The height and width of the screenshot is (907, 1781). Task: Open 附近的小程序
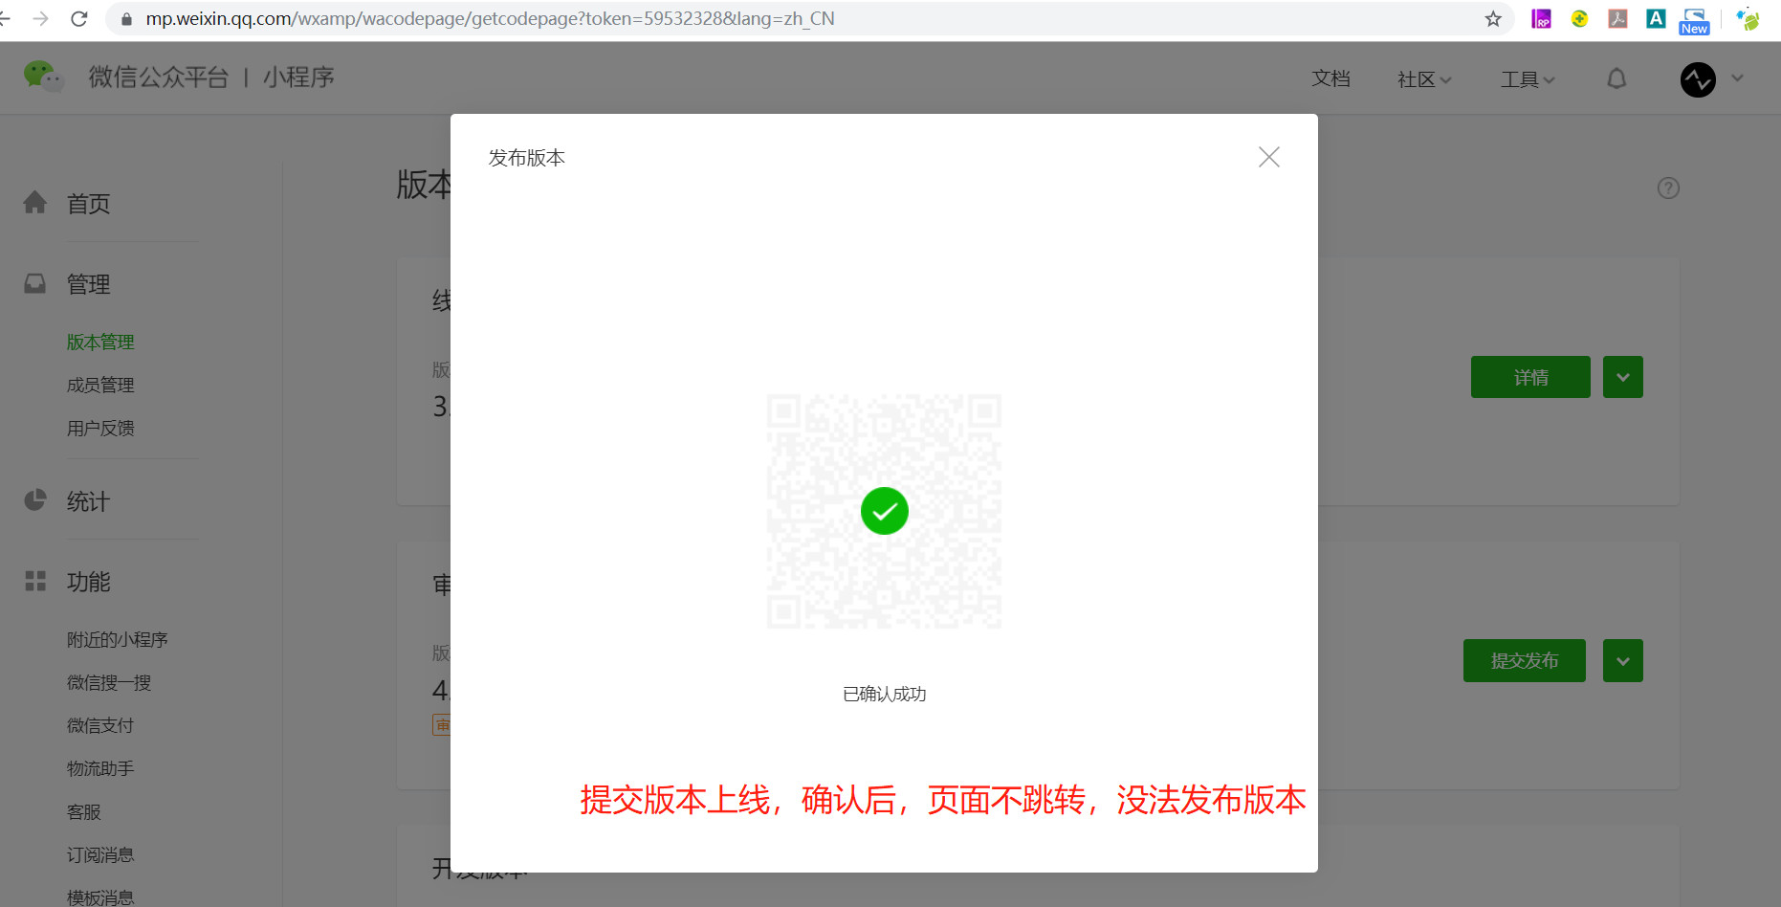(117, 640)
